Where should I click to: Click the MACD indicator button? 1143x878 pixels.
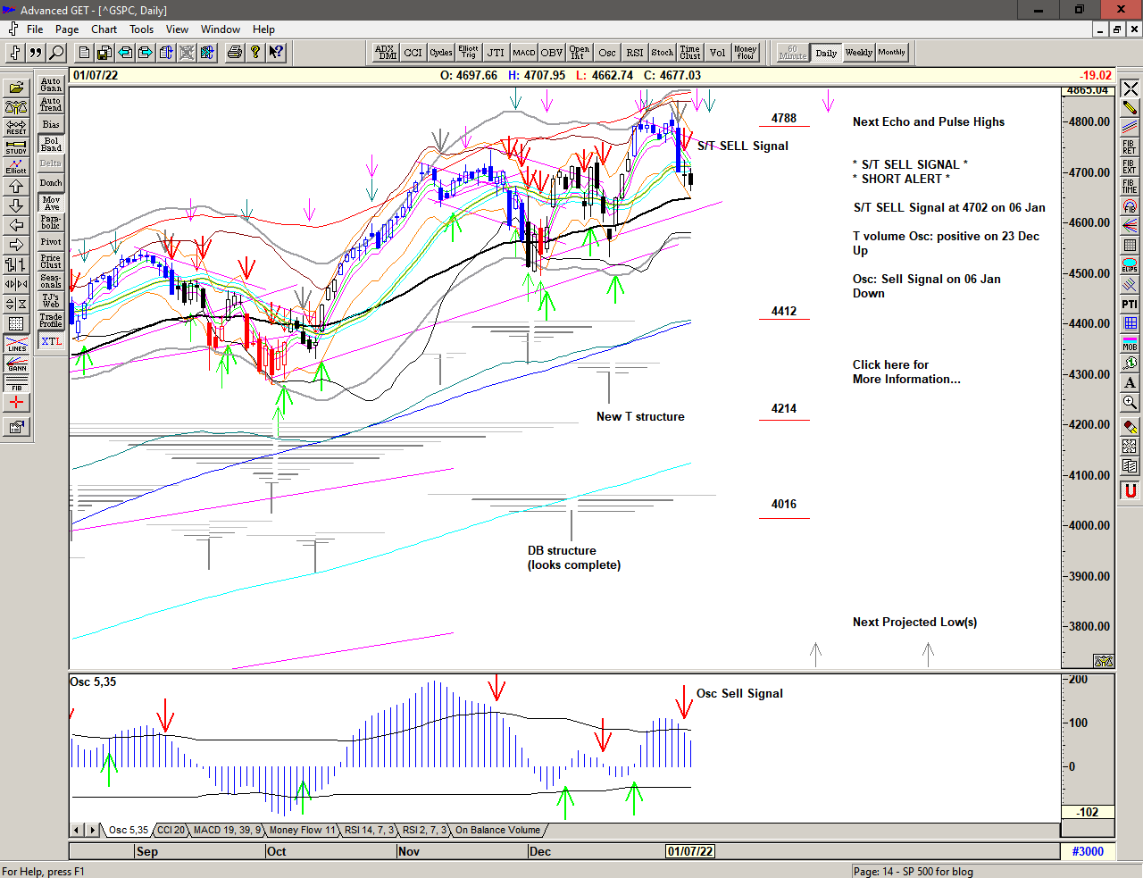[524, 53]
